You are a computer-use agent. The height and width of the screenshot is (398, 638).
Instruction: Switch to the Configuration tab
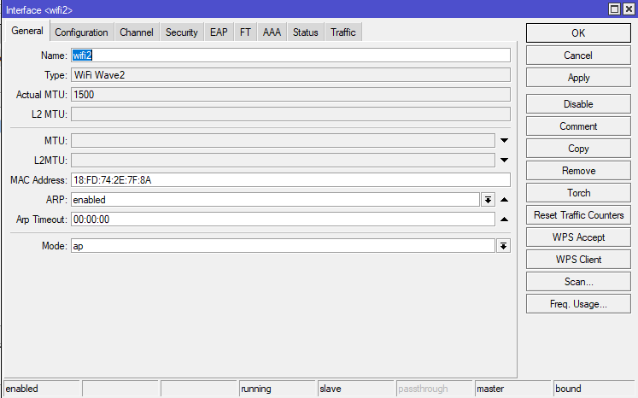pos(81,32)
